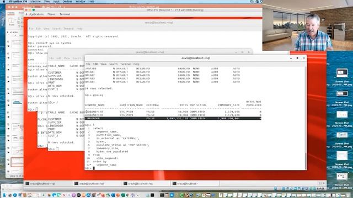Viewport: 353px width, 198px height.
Task: Open Search menu of the front terminal
Action: (114, 64)
